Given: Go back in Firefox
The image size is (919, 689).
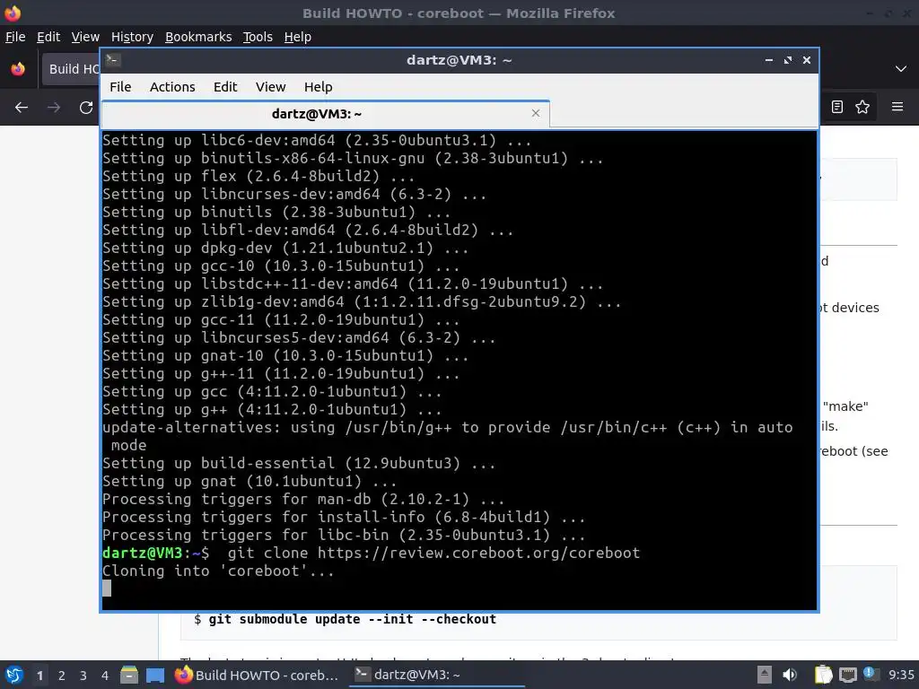Looking at the screenshot, I should (x=22, y=108).
